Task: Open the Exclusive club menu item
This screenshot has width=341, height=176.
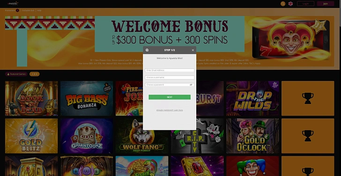Action: click(x=28, y=10)
